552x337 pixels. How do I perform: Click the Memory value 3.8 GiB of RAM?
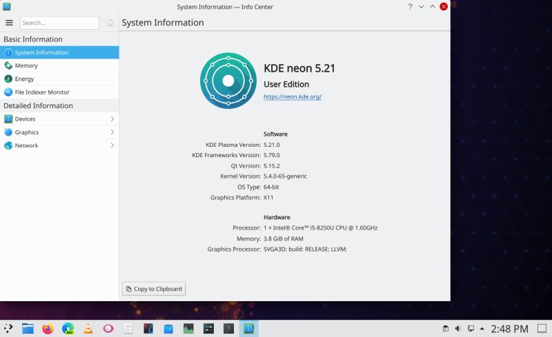[x=284, y=238]
